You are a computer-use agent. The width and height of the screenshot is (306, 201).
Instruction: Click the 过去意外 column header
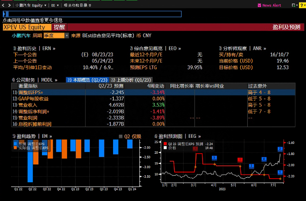[257, 86]
